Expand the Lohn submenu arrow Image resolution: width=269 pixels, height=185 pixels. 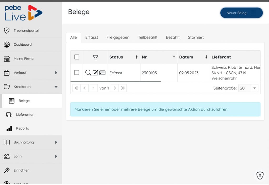point(56,156)
